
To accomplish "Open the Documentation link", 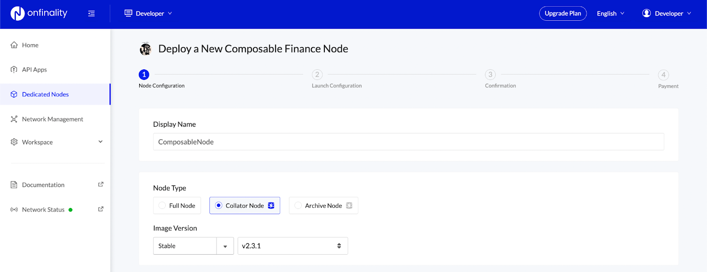I will tap(55, 185).
